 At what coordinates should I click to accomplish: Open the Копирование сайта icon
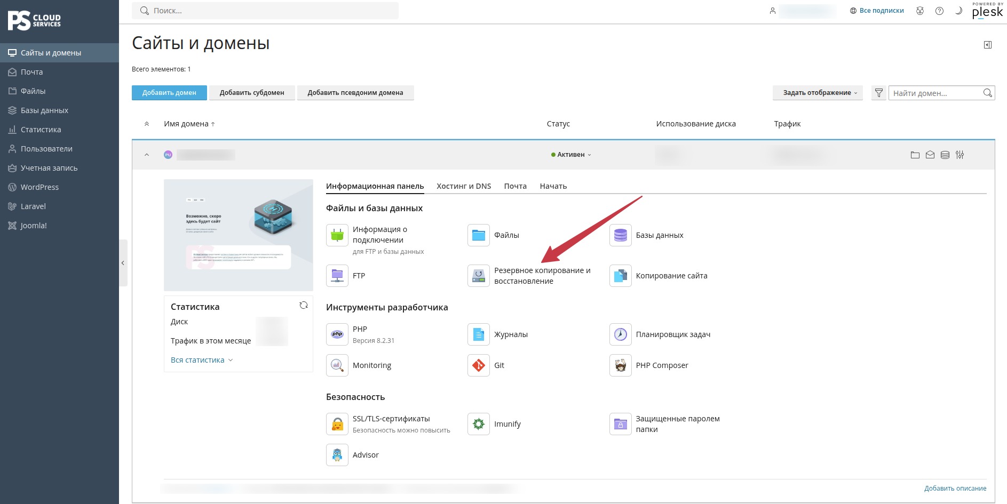(x=620, y=276)
